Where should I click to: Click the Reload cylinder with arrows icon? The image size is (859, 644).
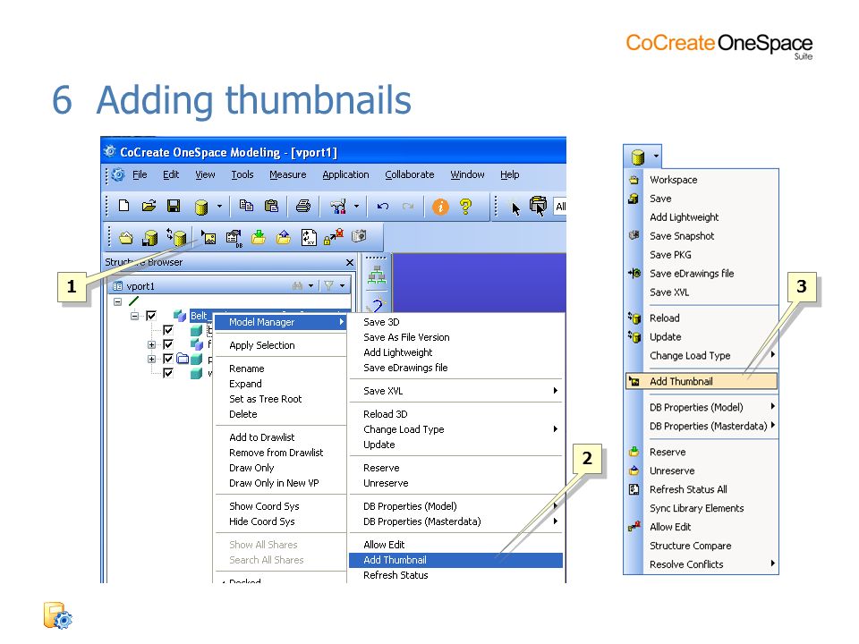(x=176, y=237)
